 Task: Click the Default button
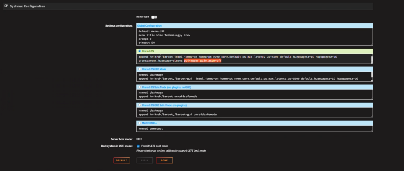point(122,161)
